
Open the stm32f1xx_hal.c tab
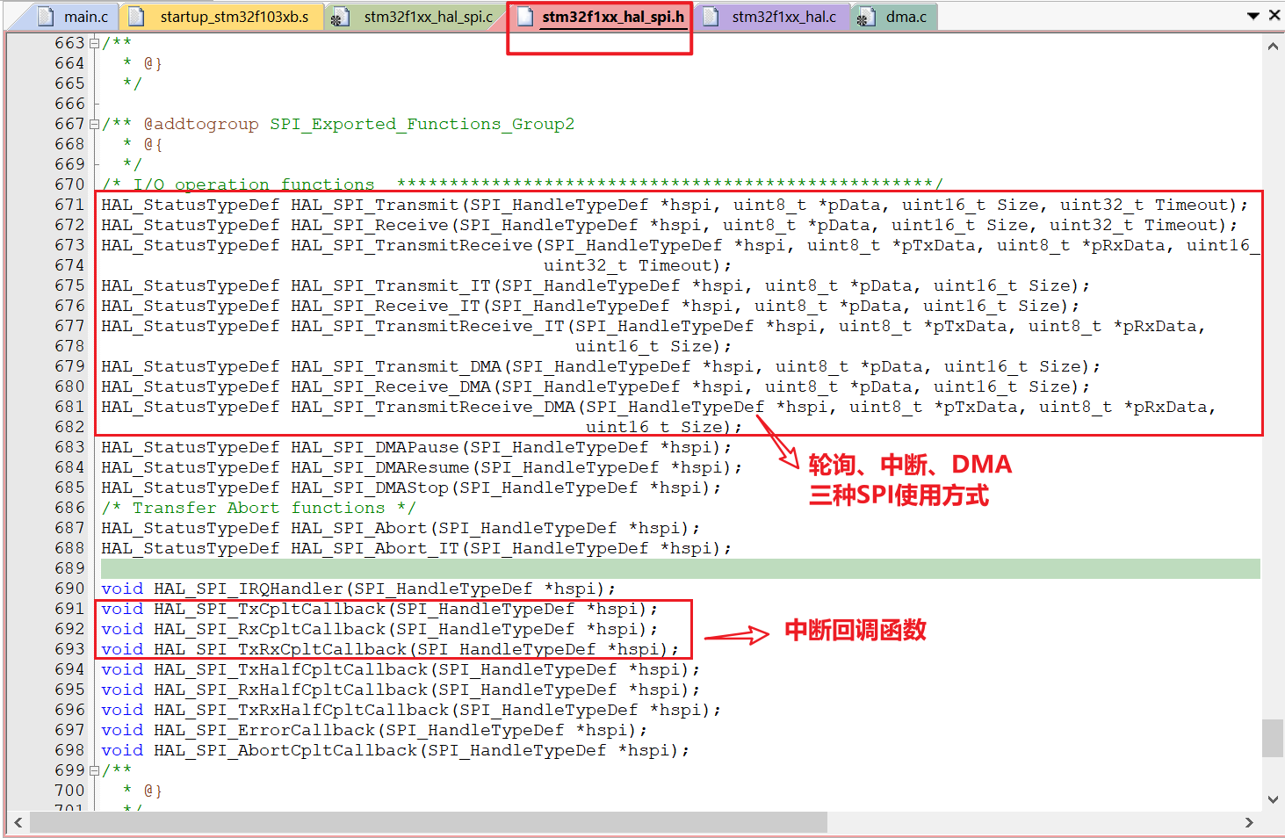773,17
